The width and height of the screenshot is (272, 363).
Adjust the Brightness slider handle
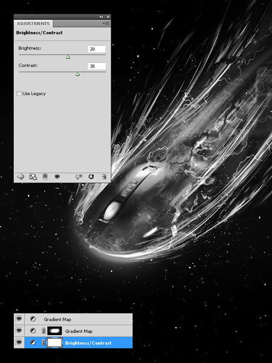pos(68,57)
